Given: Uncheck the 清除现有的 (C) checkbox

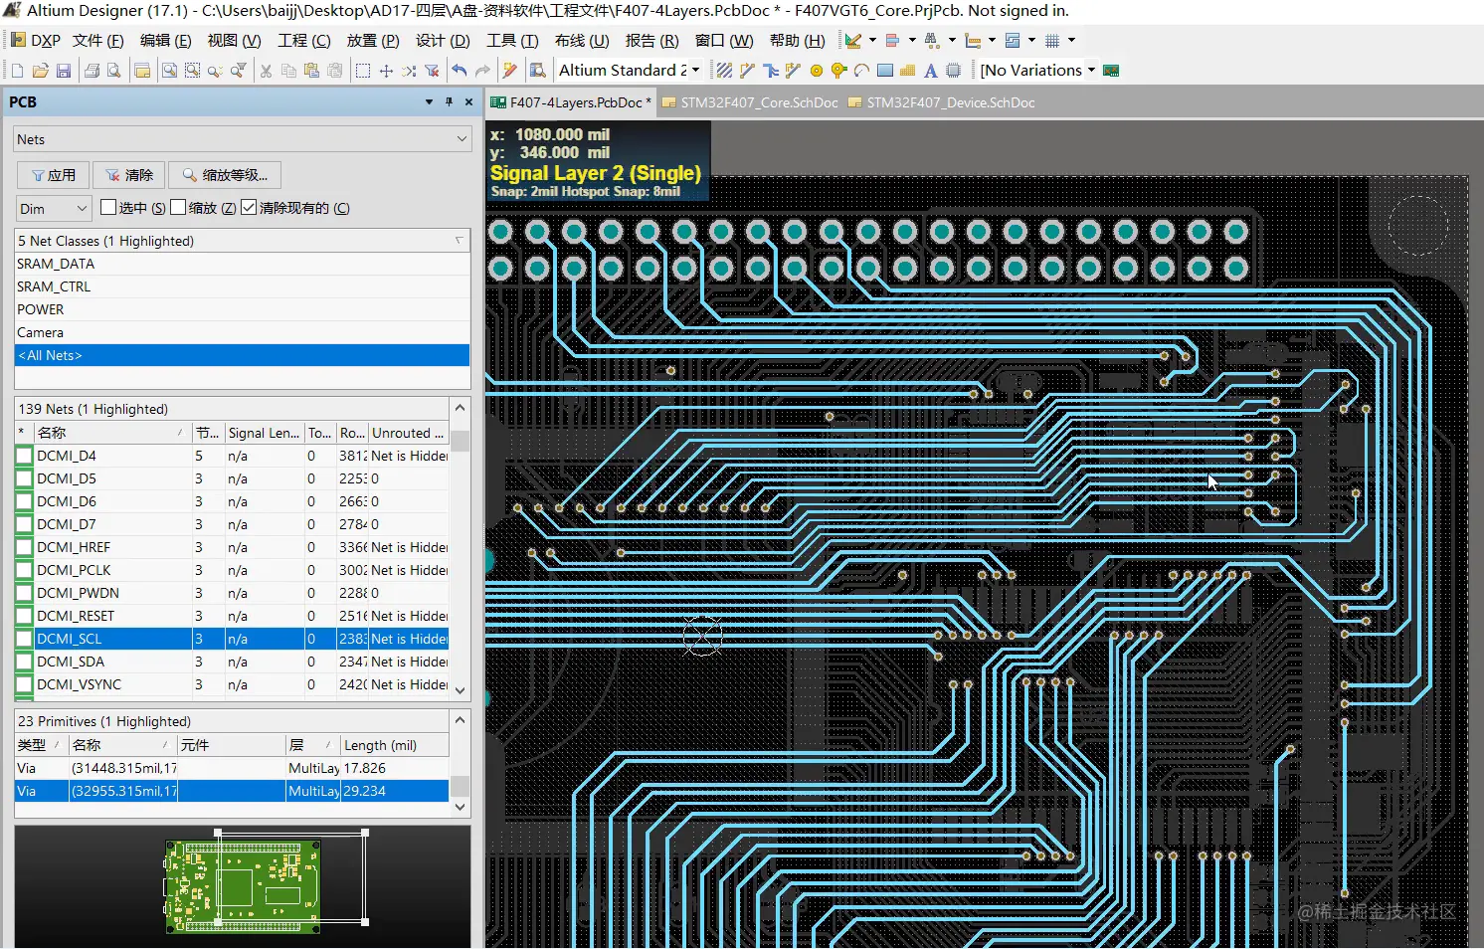Looking at the screenshot, I should pos(249,207).
